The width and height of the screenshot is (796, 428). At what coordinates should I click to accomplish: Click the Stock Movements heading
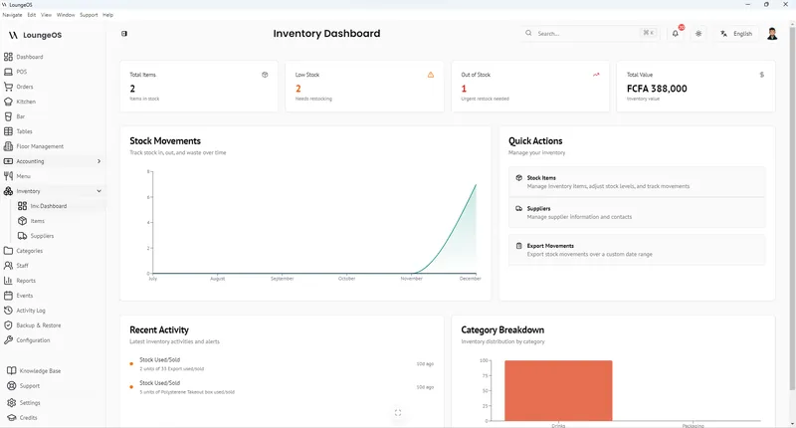[x=165, y=141]
